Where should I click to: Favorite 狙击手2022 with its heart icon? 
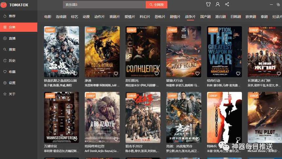click(x=157, y=139)
